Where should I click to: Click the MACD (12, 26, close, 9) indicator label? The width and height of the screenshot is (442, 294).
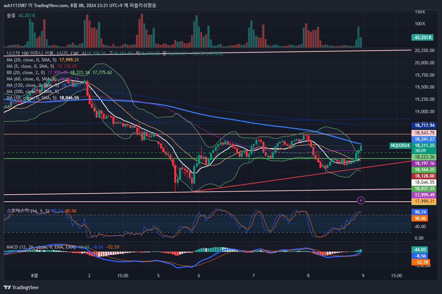click(41, 247)
